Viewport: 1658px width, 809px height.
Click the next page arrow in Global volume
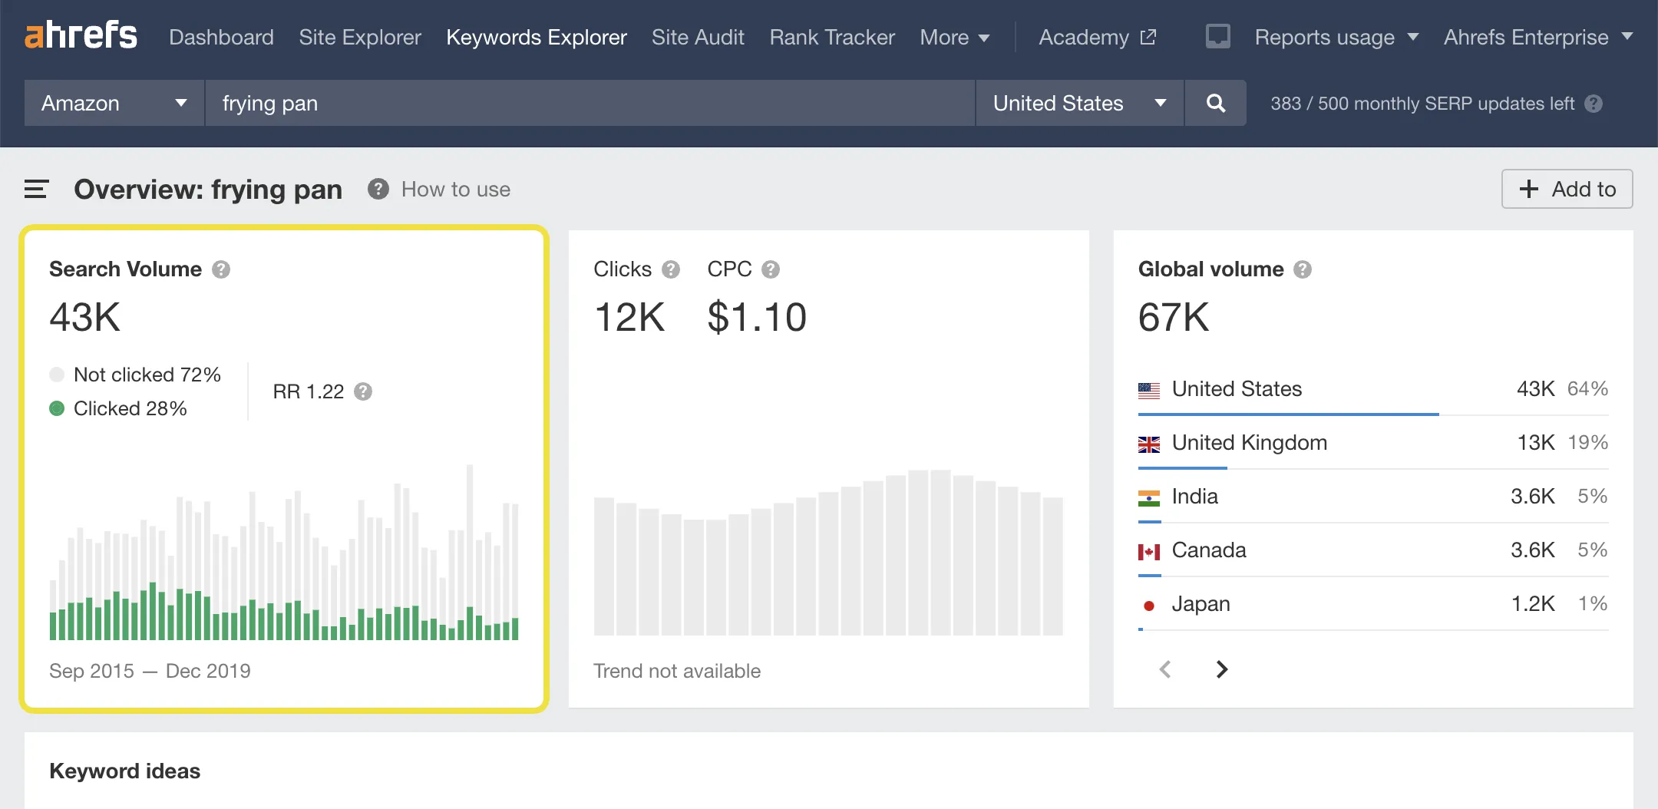point(1221,669)
